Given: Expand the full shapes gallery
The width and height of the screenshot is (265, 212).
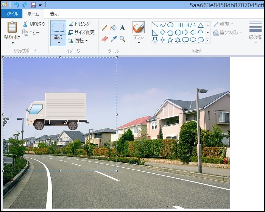Looking at the screenshot, I should 208,40.
